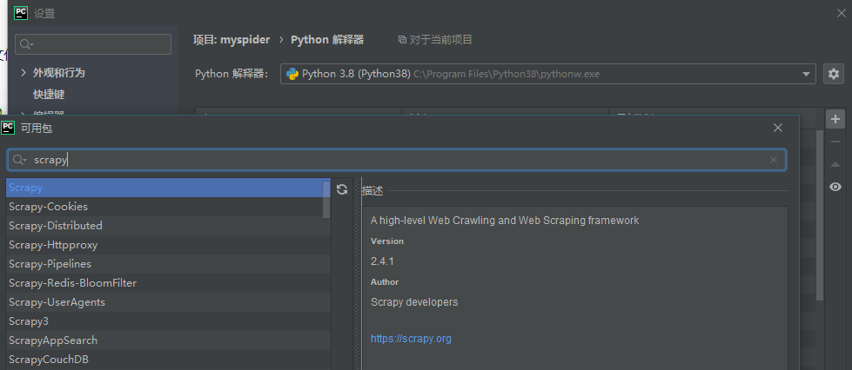Click the search magnifier in Available Packages field
852x370 pixels.
click(x=19, y=160)
